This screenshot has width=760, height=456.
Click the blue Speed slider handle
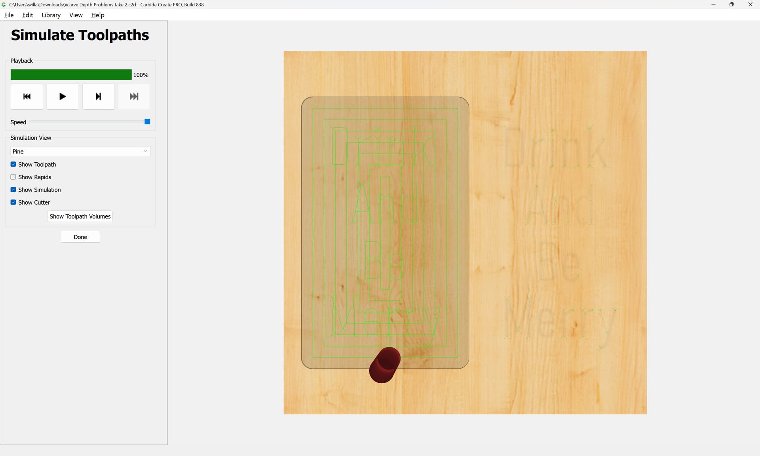[x=147, y=122]
